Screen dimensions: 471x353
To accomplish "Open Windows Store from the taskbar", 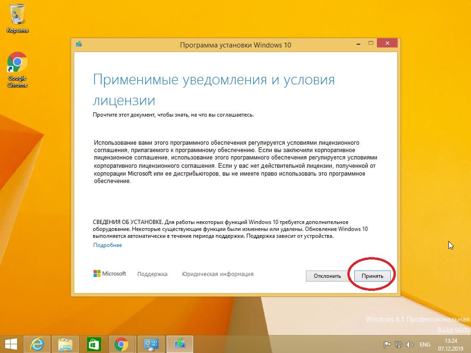I will click(94, 344).
